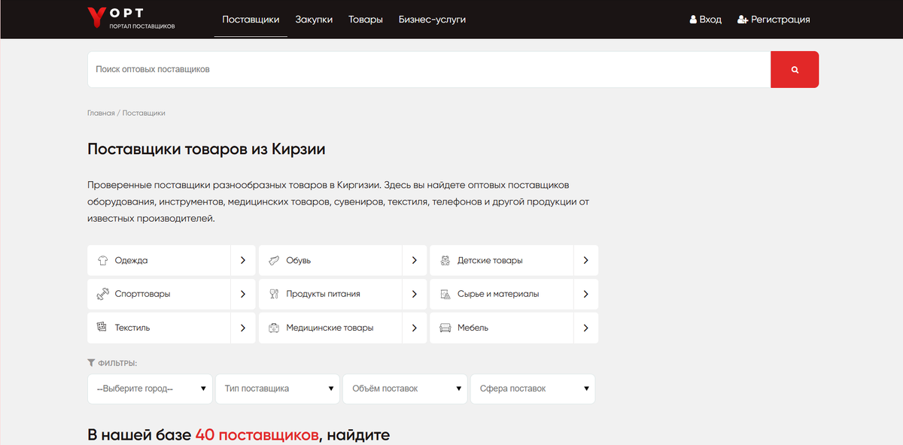Expand the Мебель category arrow

point(586,328)
